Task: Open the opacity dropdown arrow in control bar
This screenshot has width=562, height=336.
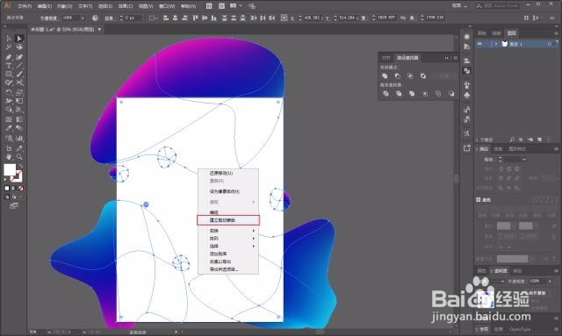Action: (x=83, y=18)
